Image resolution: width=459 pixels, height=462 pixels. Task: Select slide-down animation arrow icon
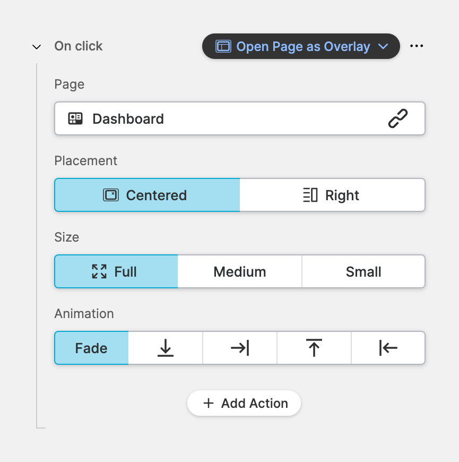click(x=166, y=348)
